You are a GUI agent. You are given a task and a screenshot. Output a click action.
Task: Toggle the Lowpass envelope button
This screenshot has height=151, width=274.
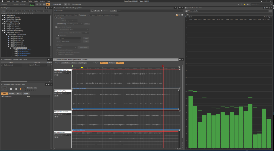(x=104, y=63)
